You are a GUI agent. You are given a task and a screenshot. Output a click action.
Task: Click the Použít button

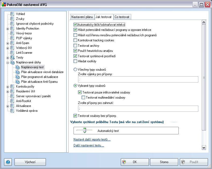click(194, 162)
